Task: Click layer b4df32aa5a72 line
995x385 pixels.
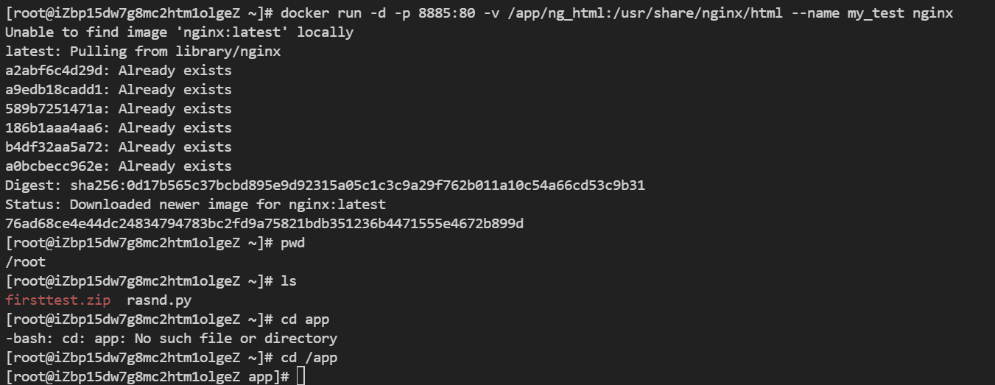Action: click(118, 146)
